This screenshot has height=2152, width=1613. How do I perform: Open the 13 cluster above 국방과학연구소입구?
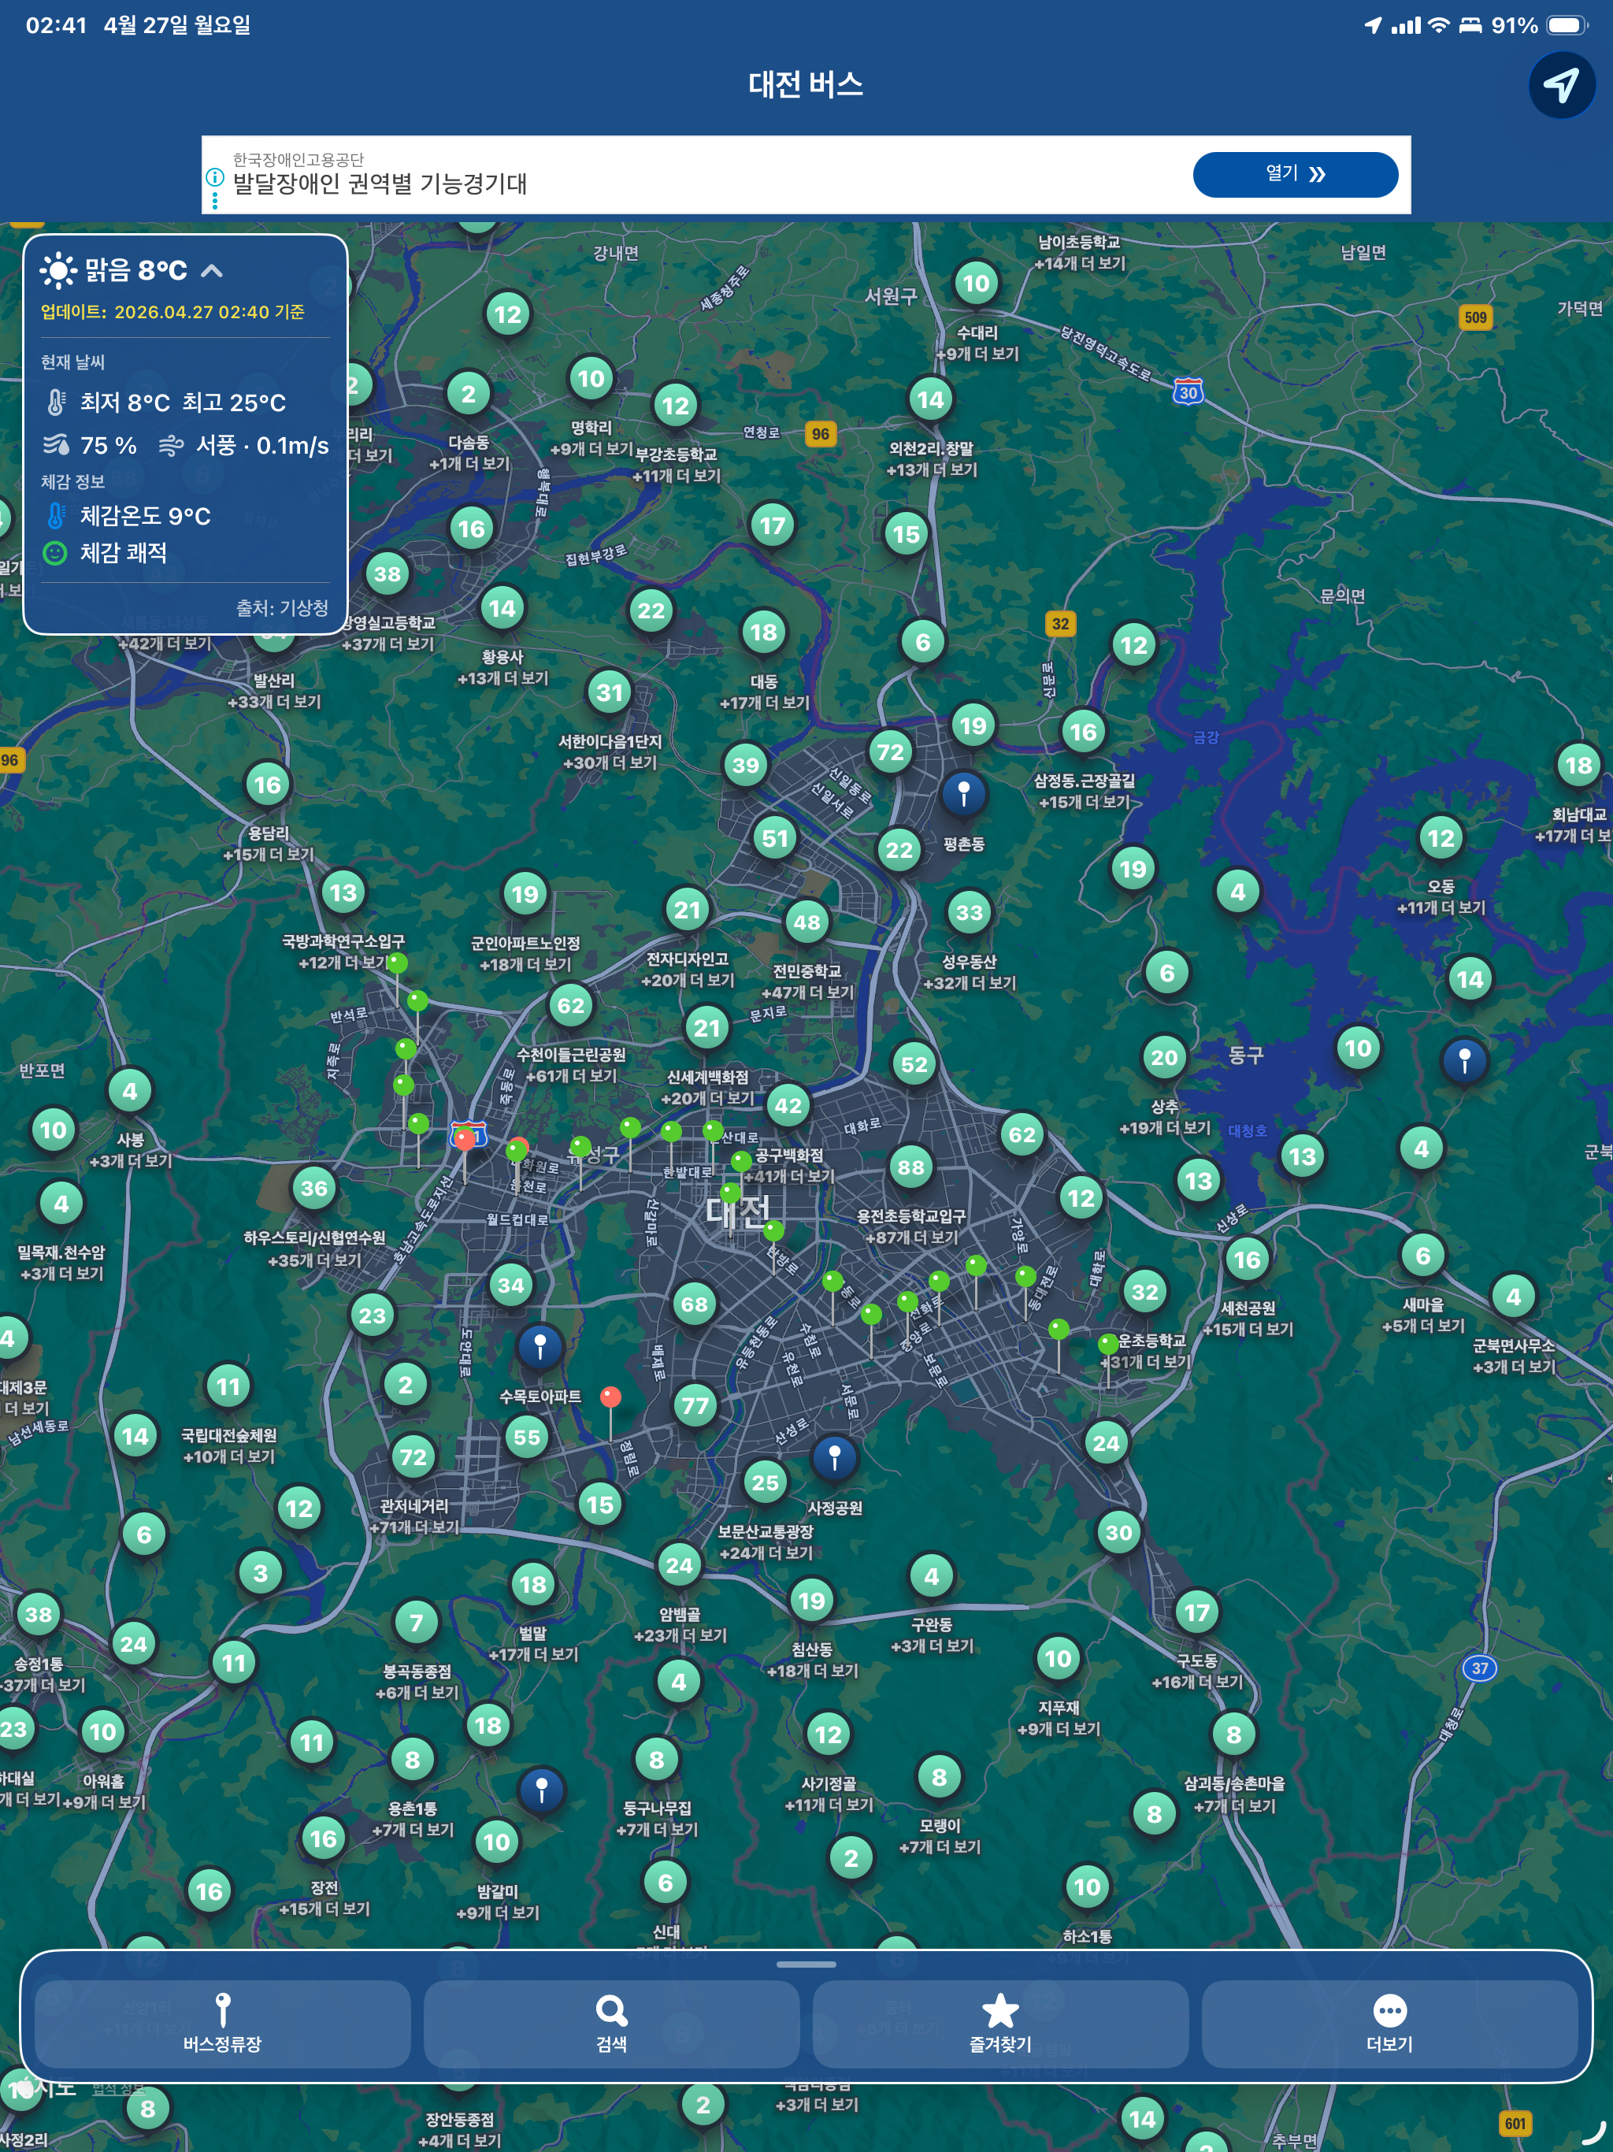tap(343, 892)
